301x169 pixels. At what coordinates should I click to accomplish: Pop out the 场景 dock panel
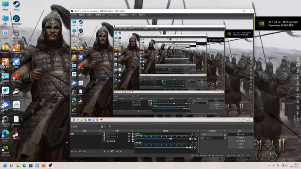(100, 131)
